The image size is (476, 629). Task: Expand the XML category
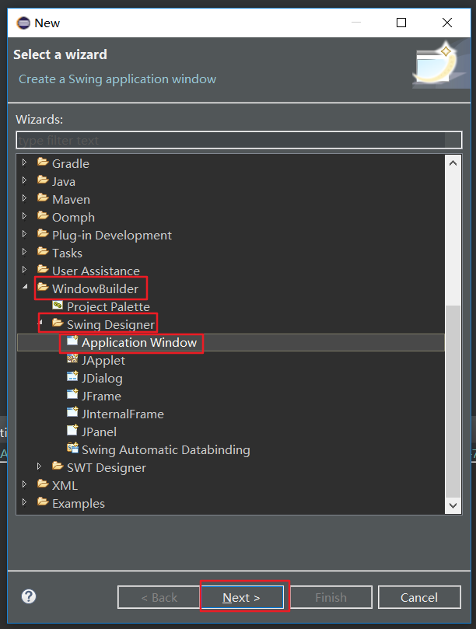23,485
